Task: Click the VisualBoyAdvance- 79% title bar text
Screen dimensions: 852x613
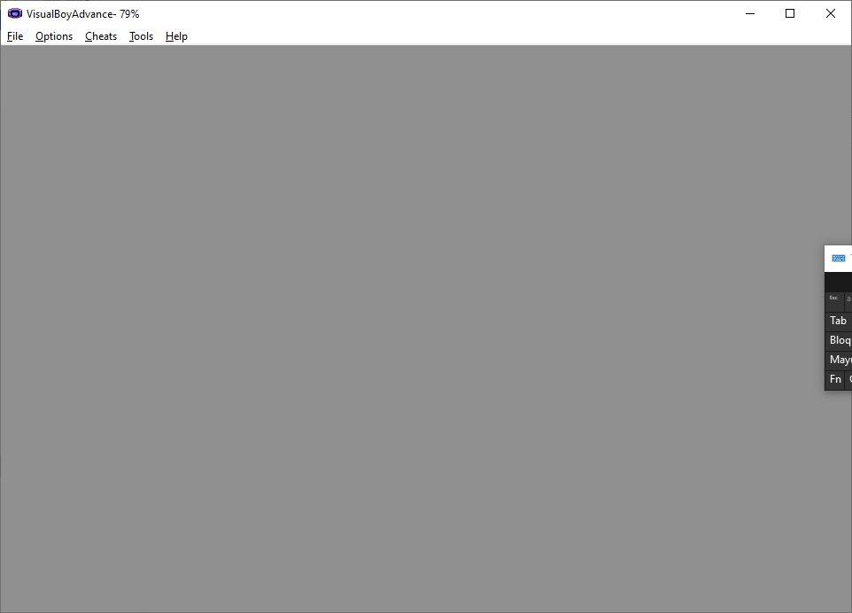Action: point(82,14)
